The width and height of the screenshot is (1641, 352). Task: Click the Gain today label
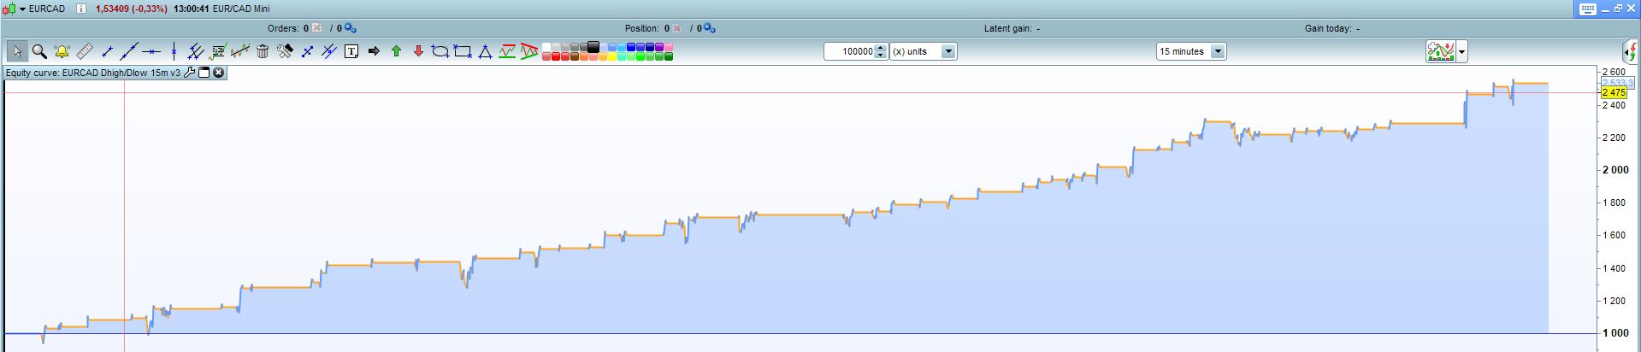[x=1328, y=28]
